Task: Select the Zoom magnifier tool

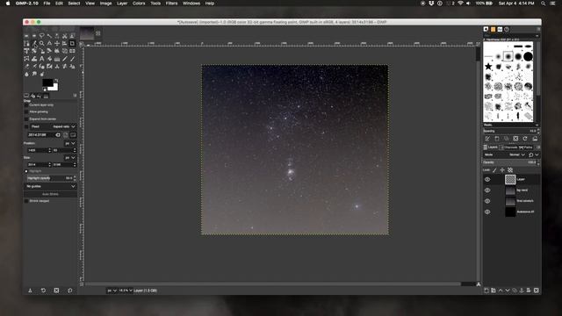Action: (x=42, y=43)
